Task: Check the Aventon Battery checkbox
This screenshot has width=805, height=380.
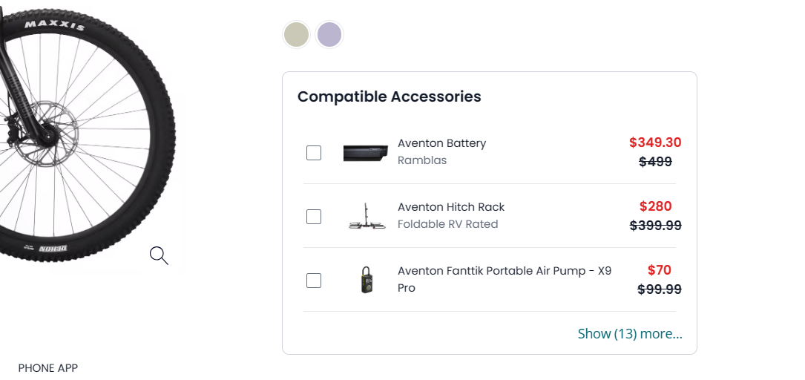Action: [x=314, y=153]
